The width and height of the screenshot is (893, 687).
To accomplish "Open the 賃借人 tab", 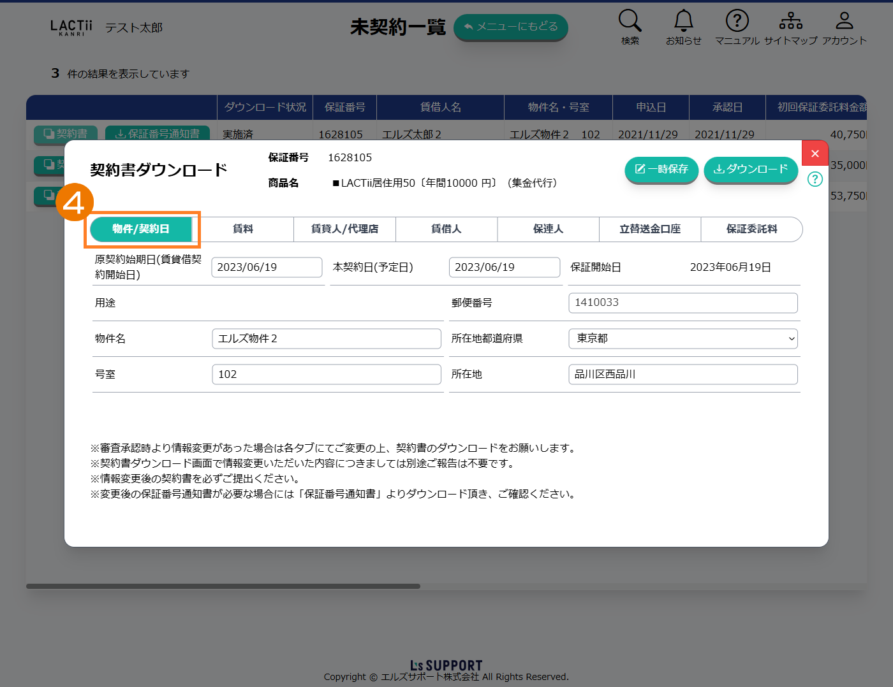I will click(446, 229).
